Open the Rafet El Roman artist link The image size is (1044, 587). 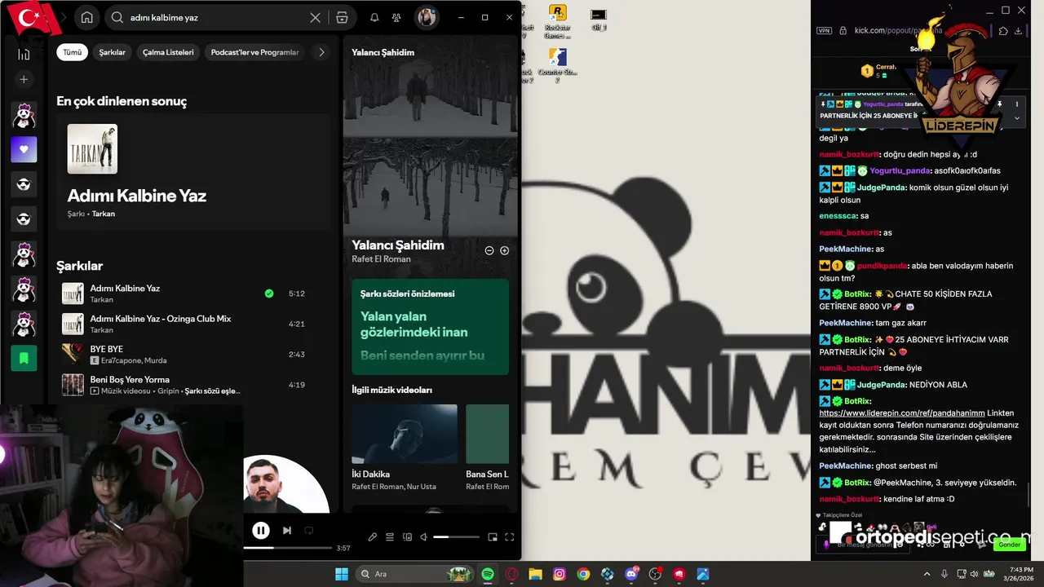[x=381, y=259]
